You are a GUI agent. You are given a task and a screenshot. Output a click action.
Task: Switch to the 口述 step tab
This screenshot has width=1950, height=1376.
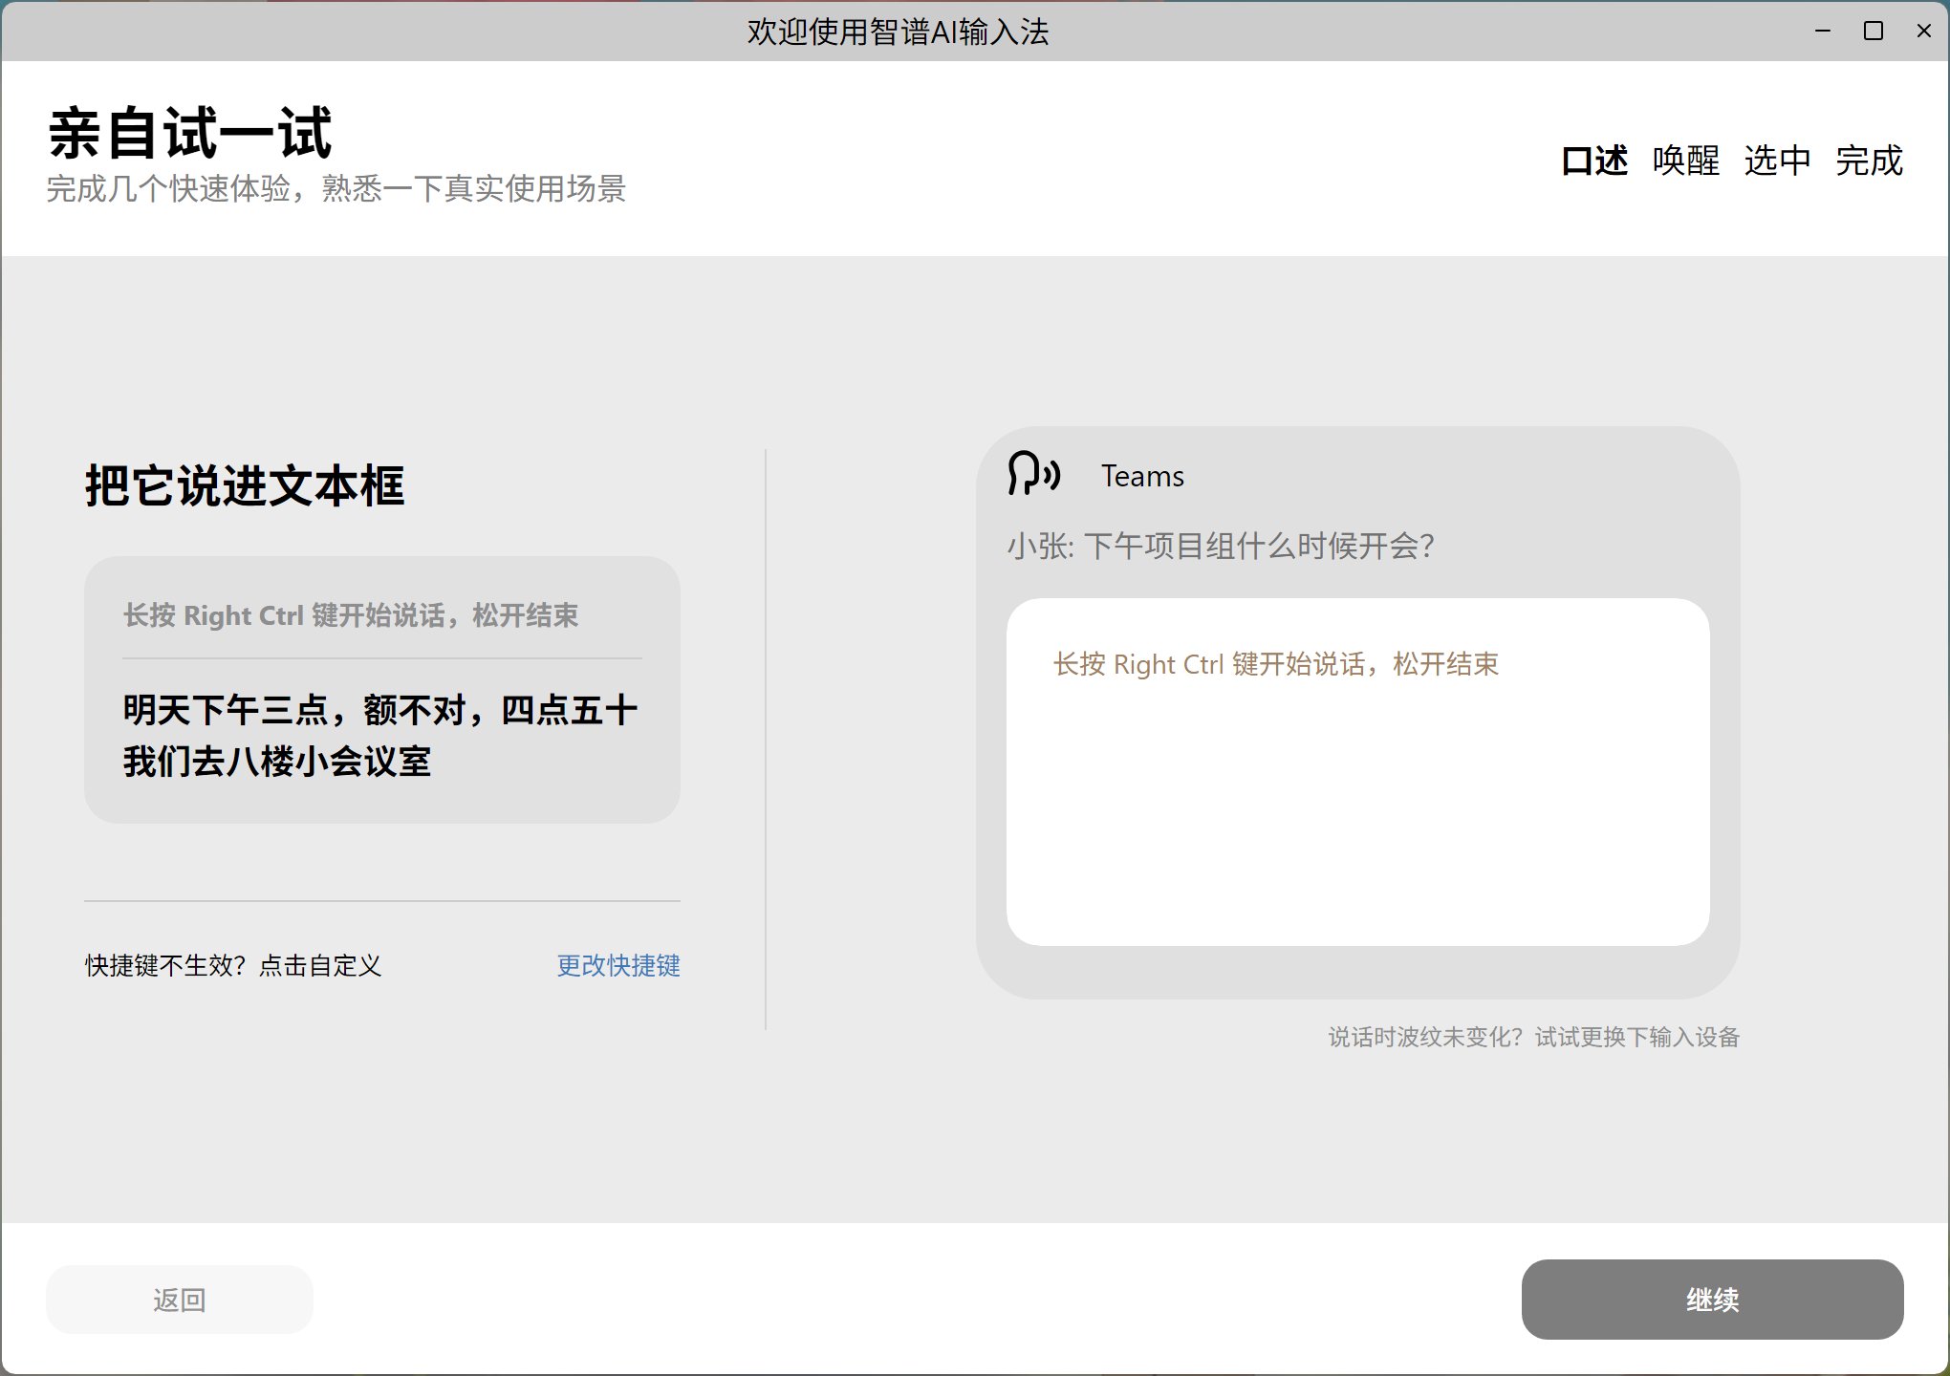(x=1593, y=161)
